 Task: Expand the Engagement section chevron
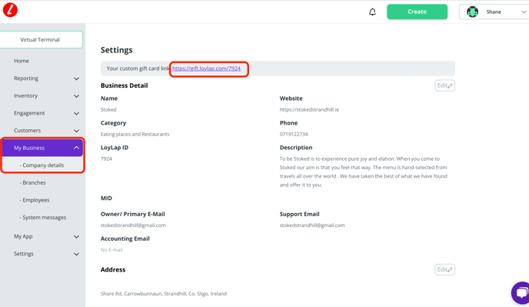pyautogui.click(x=77, y=113)
